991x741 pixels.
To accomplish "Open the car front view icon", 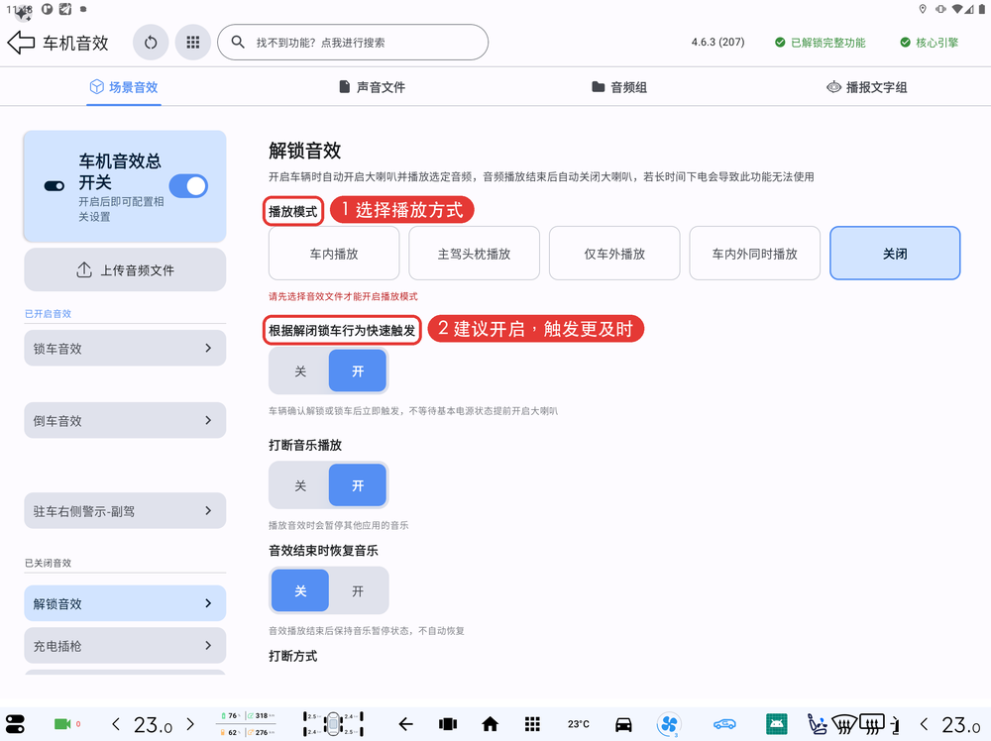I will click(623, 724).
